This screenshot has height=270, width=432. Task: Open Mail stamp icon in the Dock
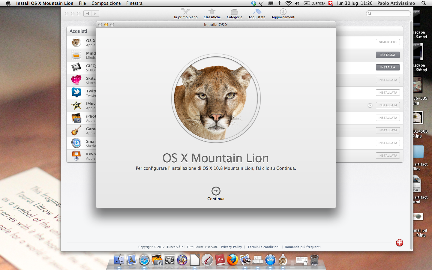coord(132,260)
